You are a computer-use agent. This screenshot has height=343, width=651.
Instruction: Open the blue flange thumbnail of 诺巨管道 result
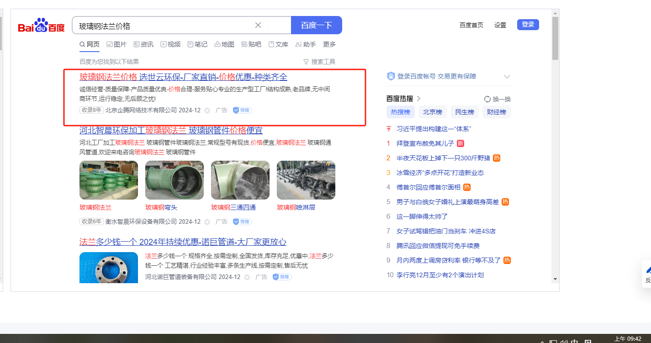pos(109,268)
